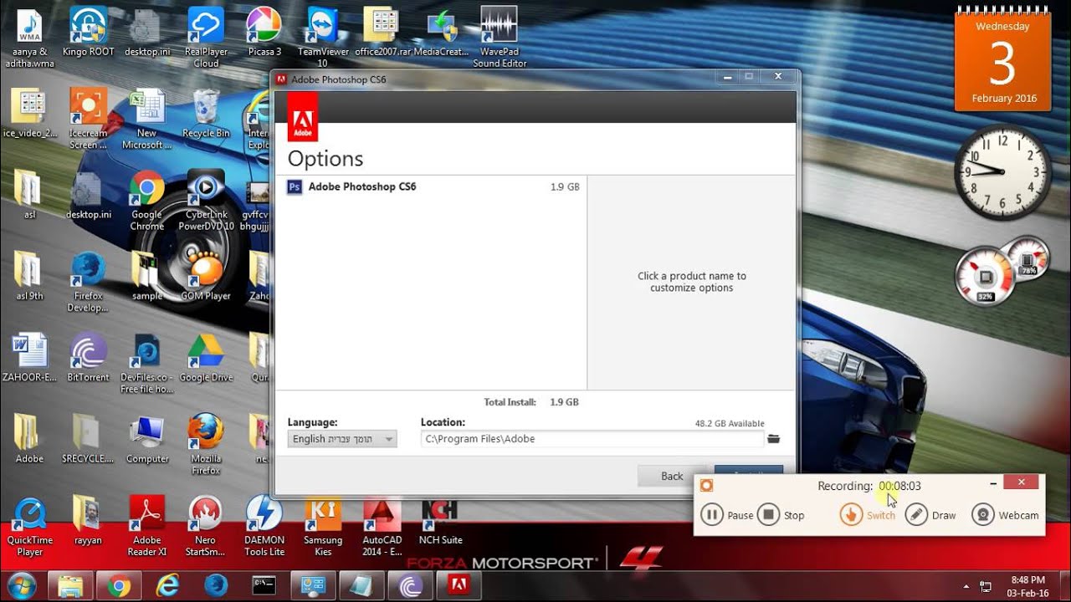Open the rayyan folder on desktop
Viewport: 1071px width, 602px height.
[88, 520]
